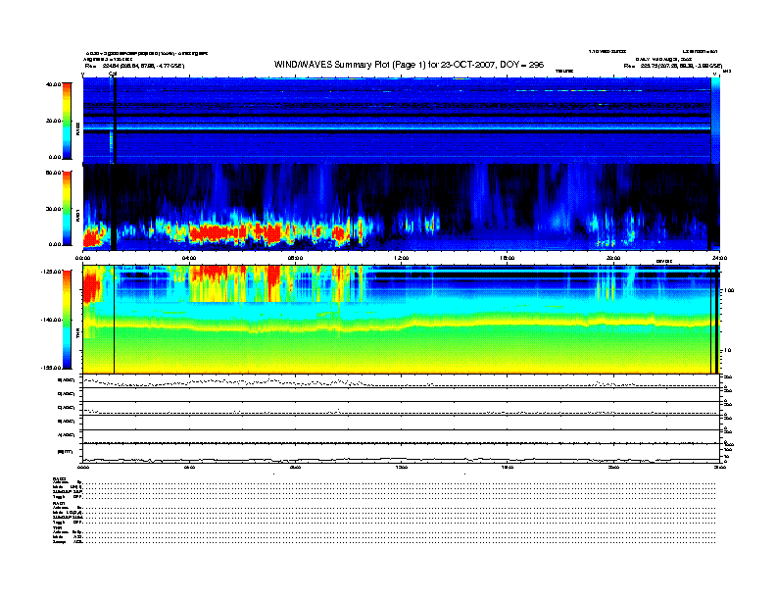Click the -140.00 tick on TNR scale
The image size is (776, 600).
click(52, 320)
